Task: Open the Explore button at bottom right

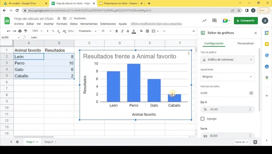Action: pyautogui.click(x=255, y=142)
